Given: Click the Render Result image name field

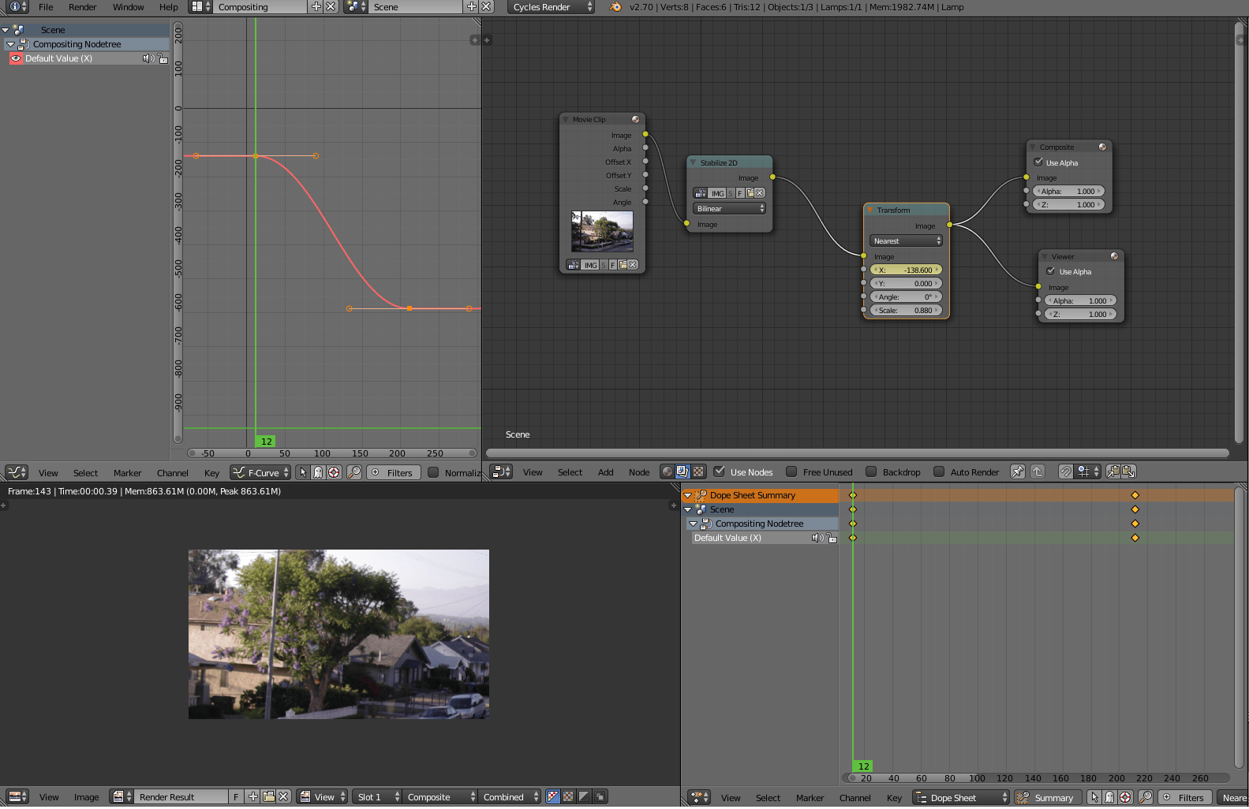Looking at the screenshot, I should point(181,797).
